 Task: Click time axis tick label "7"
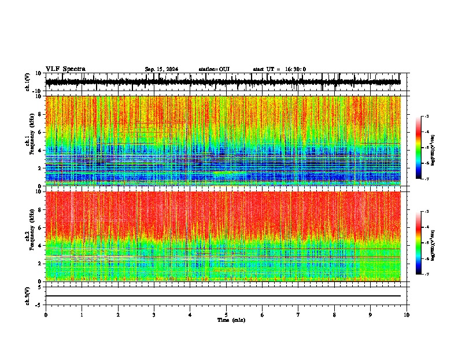pyautogui.click(x=298, y=315)
